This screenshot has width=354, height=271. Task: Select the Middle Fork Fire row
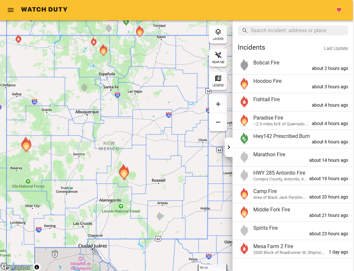coord(293,212)
